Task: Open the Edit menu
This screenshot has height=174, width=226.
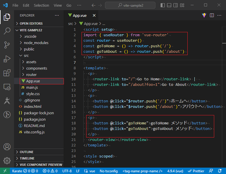Action: tap(26, 6)
